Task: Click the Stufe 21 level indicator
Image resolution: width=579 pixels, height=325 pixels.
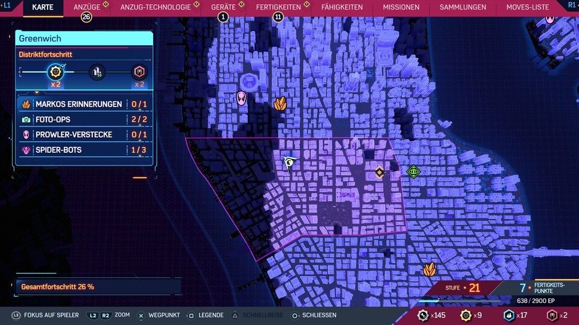Action: (463, 288)
